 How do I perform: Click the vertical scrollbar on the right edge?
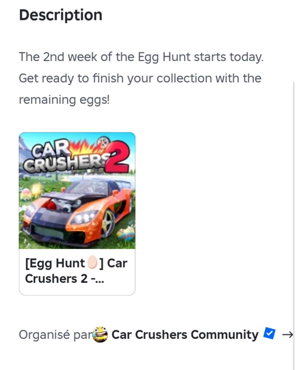(x=294, y=221)
